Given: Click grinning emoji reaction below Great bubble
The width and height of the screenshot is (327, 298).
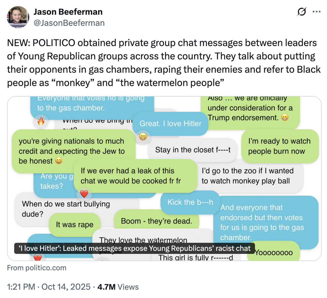Looking at the screenshot, I should (x=143, y=137).
